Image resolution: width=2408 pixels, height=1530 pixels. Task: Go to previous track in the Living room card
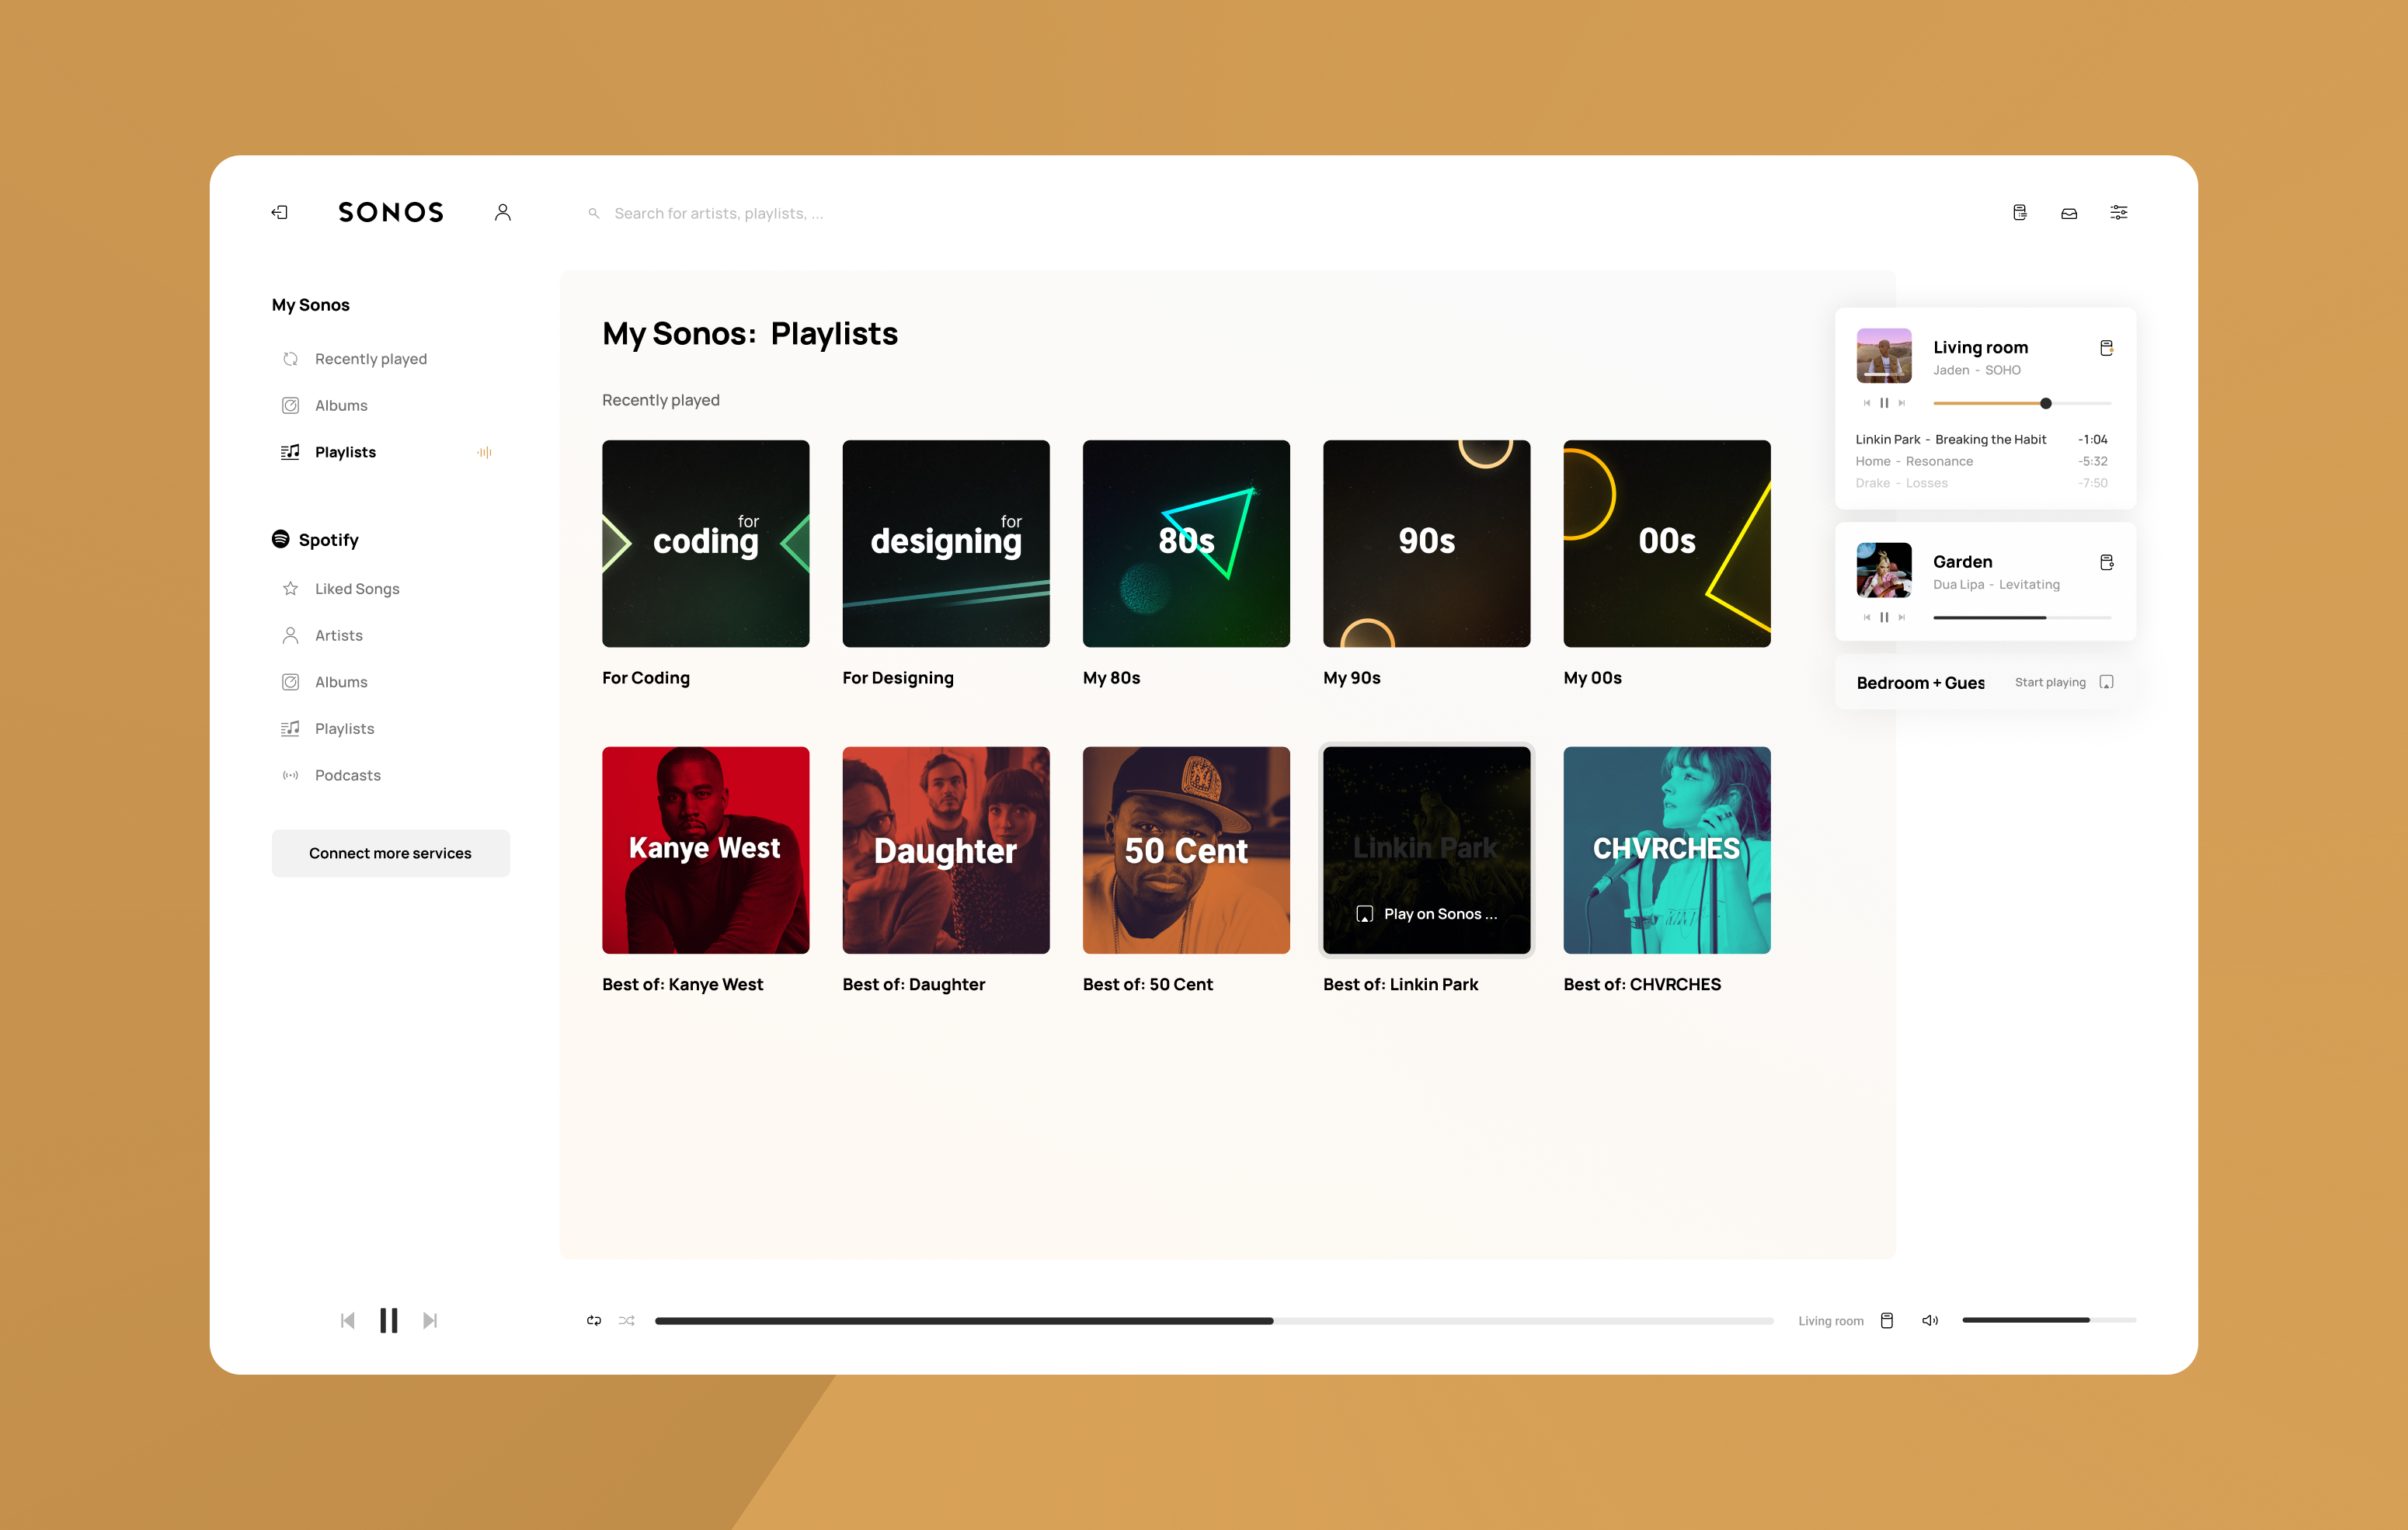pyautogui.click(x=1866, y=403)
